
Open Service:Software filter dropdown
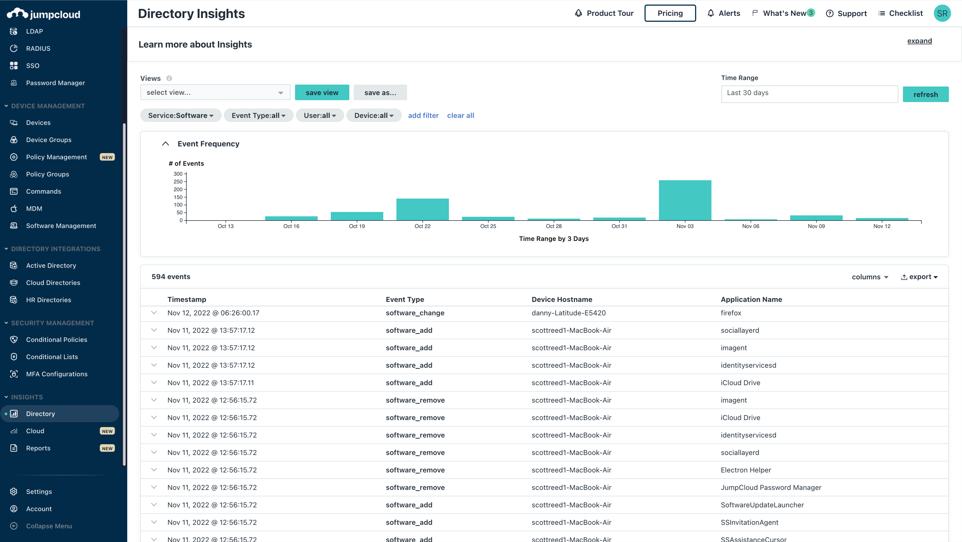(181, 116)
